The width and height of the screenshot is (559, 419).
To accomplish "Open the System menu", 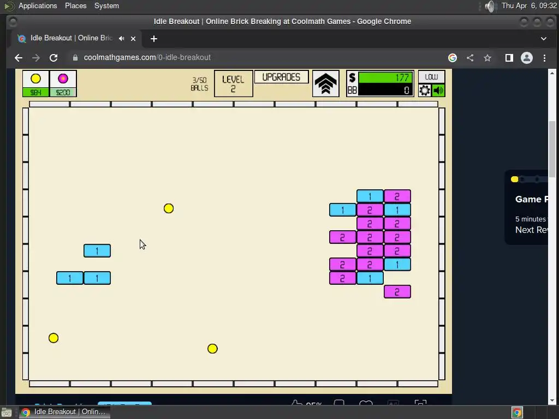I will click(x=106, y=5).
